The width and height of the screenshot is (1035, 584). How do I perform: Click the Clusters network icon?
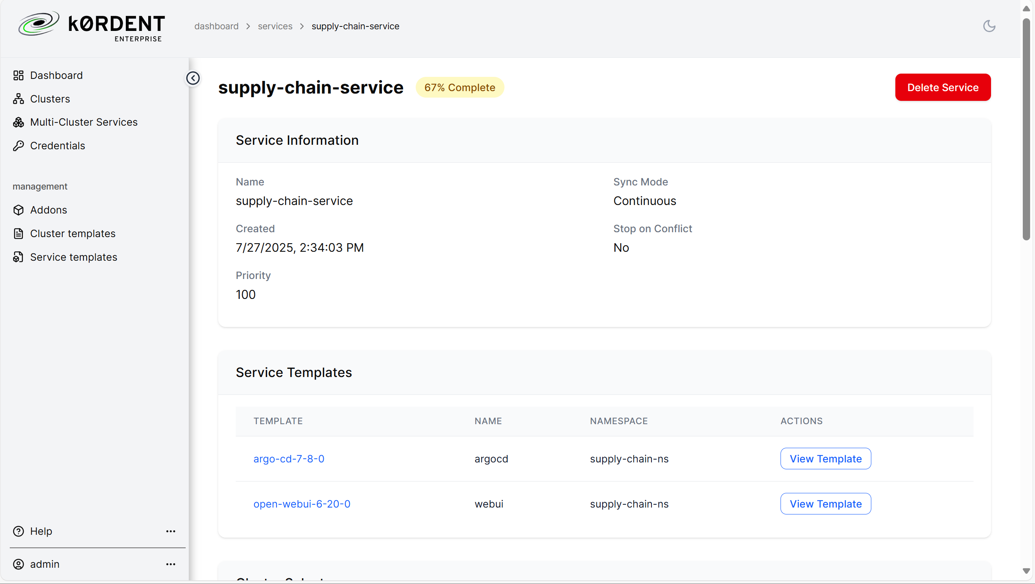(x=18, y=99)
